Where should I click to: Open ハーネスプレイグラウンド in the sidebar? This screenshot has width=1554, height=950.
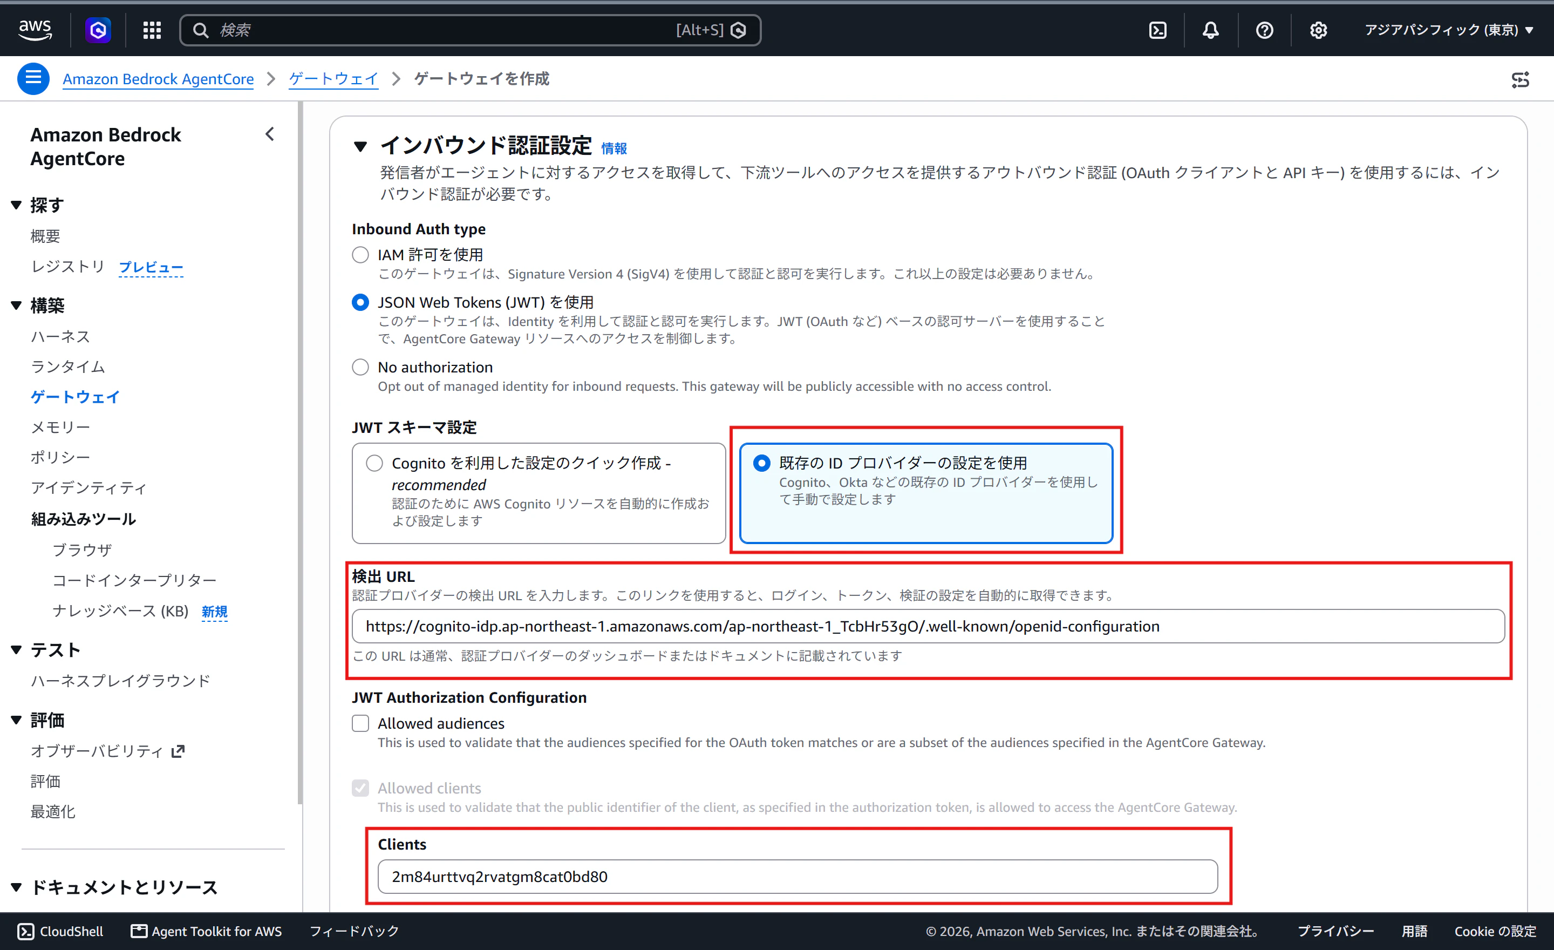(120, 681)
